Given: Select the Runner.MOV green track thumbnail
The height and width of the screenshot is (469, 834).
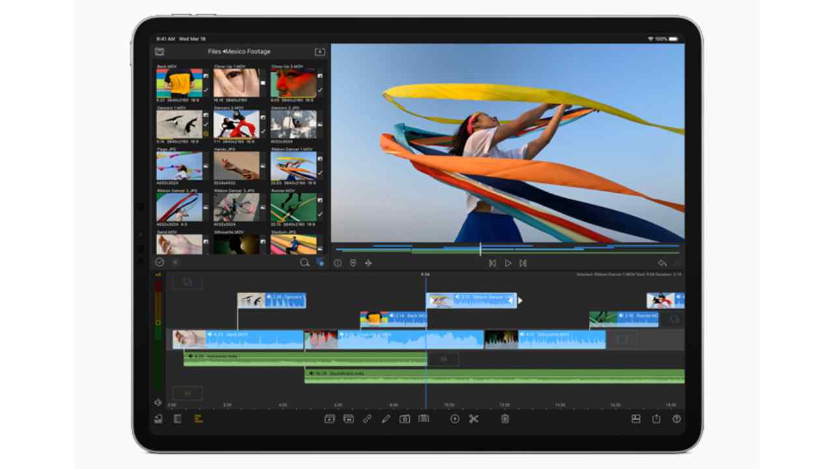Looking at the screenshot, I should [293, 208].
